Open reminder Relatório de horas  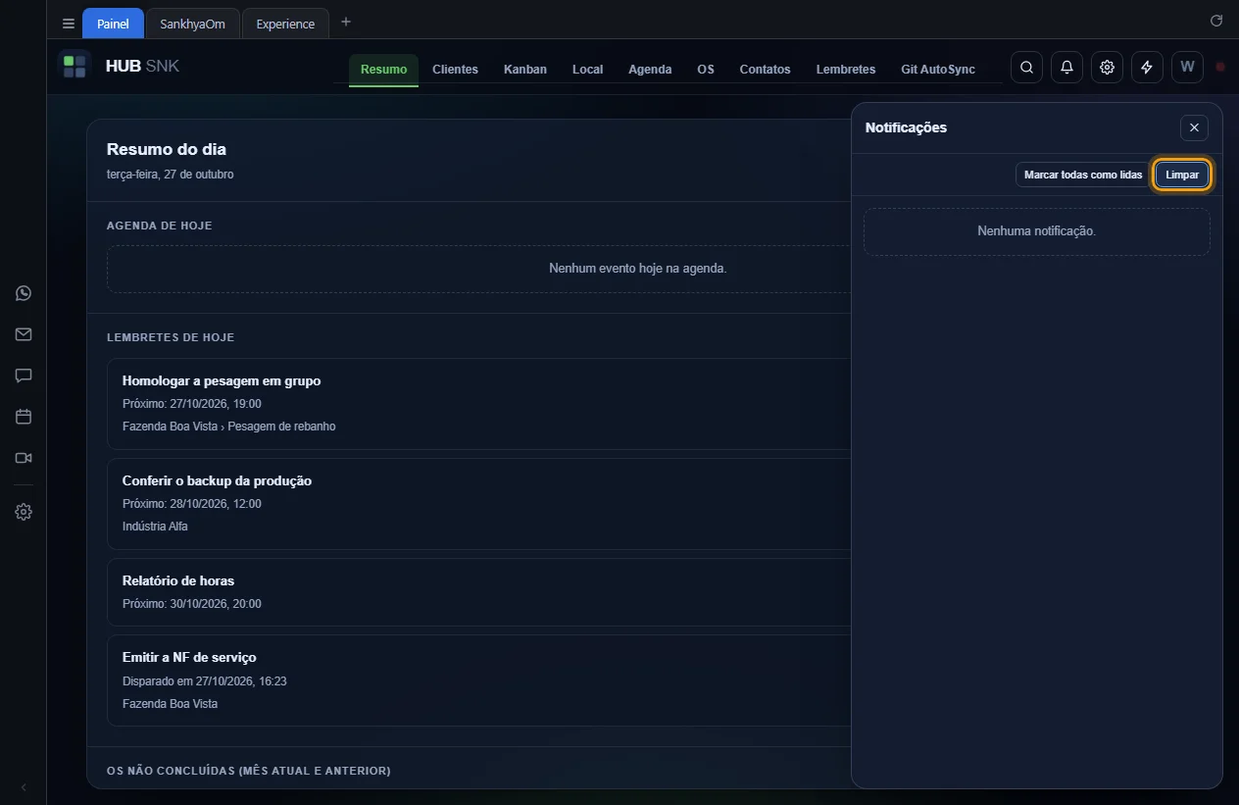[478, 592]
